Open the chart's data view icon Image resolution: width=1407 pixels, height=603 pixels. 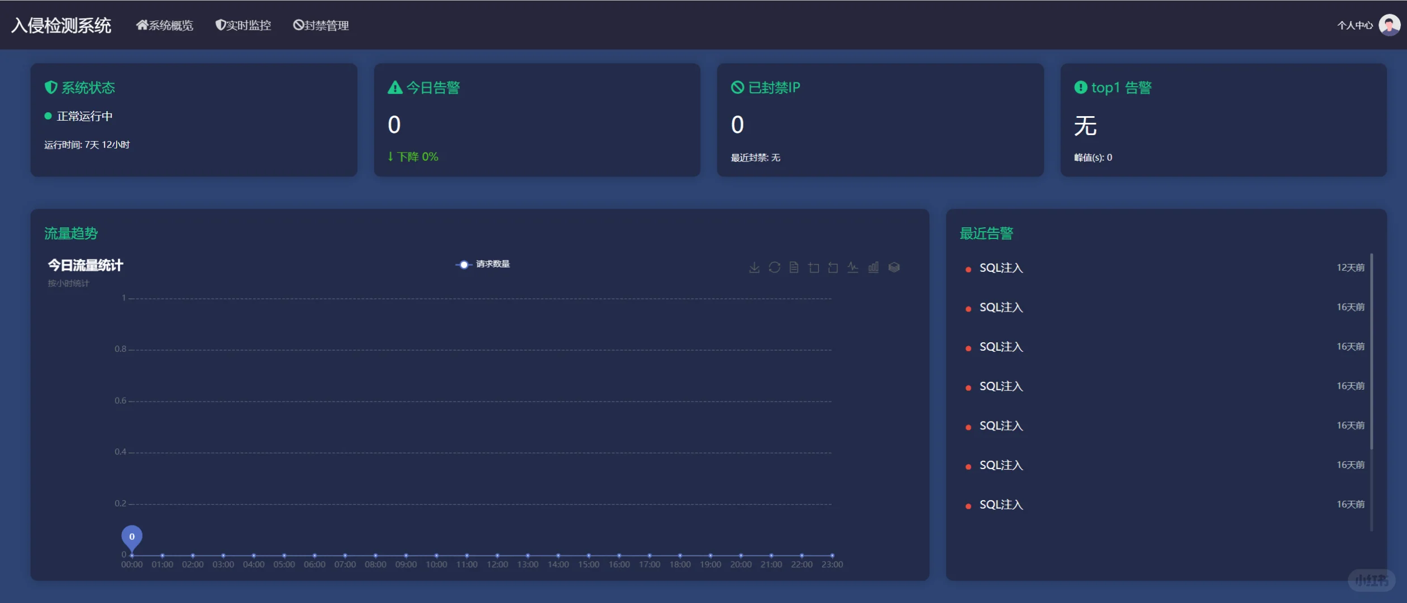tap(794, 267)
